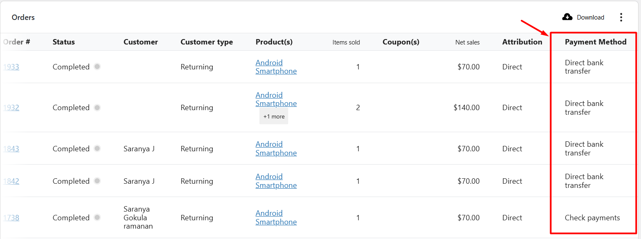
Task: Click the Download cloud icon
Action: click(x=567, y=17)
